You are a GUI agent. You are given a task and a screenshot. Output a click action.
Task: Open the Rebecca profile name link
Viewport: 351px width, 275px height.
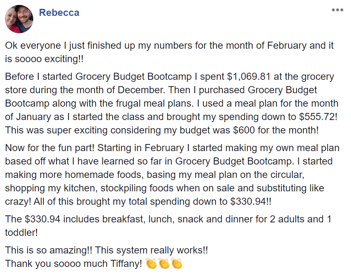pos(59,13)
